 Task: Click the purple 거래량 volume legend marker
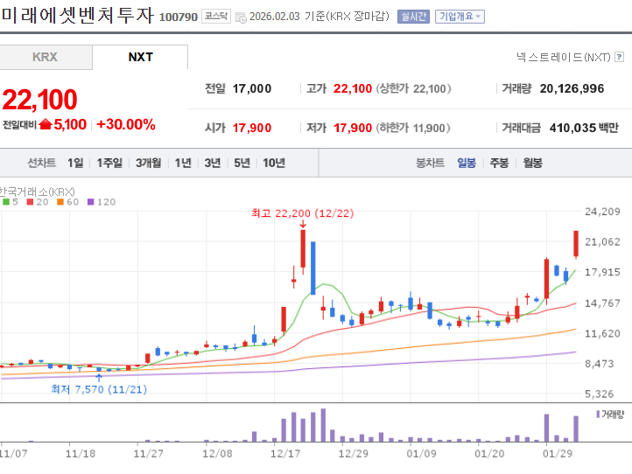[x=598, y=414]
